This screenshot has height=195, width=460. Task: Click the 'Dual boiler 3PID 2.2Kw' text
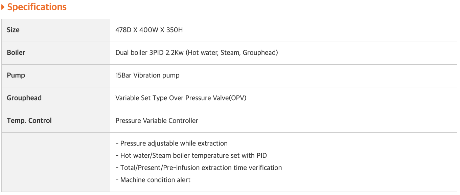149,52
